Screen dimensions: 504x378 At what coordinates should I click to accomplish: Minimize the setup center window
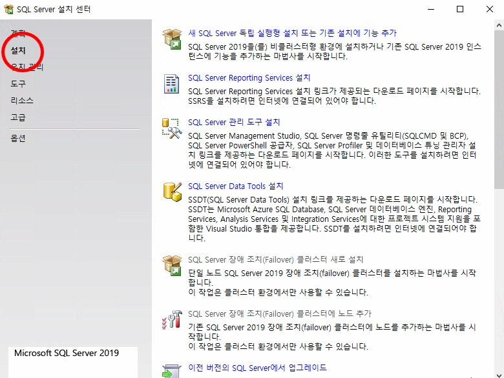[431, 9]
